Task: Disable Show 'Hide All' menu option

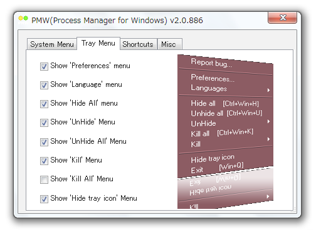Action: pyautogui.click(x=44, y=104)
